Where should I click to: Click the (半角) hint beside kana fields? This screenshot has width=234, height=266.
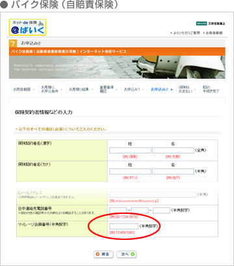click(x=200, y=171)
